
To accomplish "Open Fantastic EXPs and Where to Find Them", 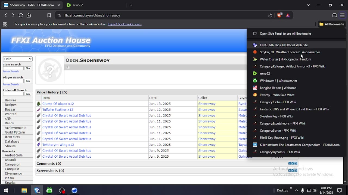I will click(296, 109).
